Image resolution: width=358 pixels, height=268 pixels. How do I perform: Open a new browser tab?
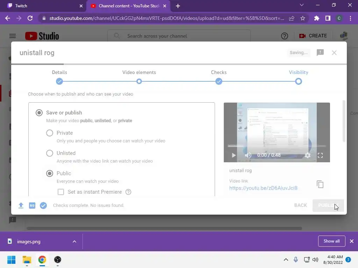178,6
